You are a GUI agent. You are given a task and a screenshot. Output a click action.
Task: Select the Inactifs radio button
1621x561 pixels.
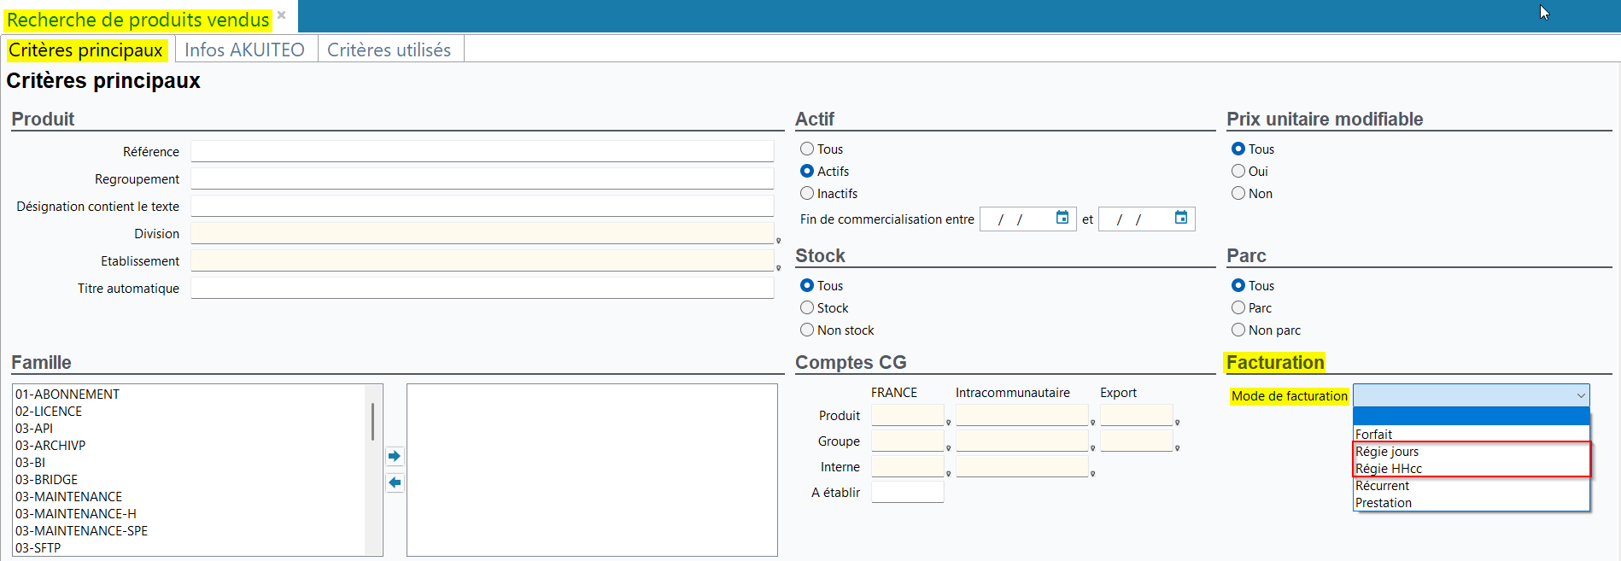coord(807,194)
